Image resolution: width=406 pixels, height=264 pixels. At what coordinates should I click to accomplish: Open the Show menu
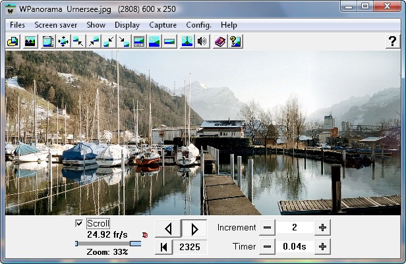[x=96, y=25]
